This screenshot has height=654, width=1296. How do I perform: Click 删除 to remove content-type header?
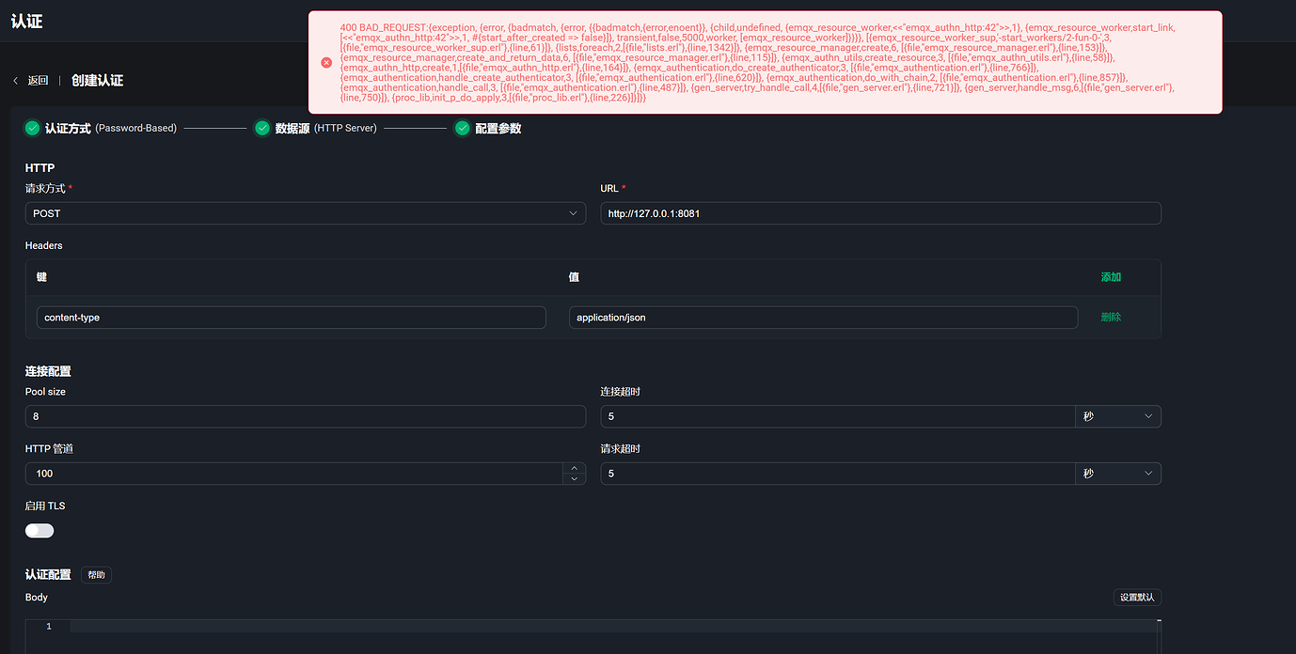(x=1111, y=318)
